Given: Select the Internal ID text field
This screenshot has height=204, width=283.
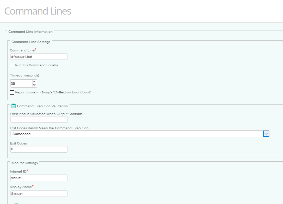Looking at the screenshot, I should tap(39, 178).
